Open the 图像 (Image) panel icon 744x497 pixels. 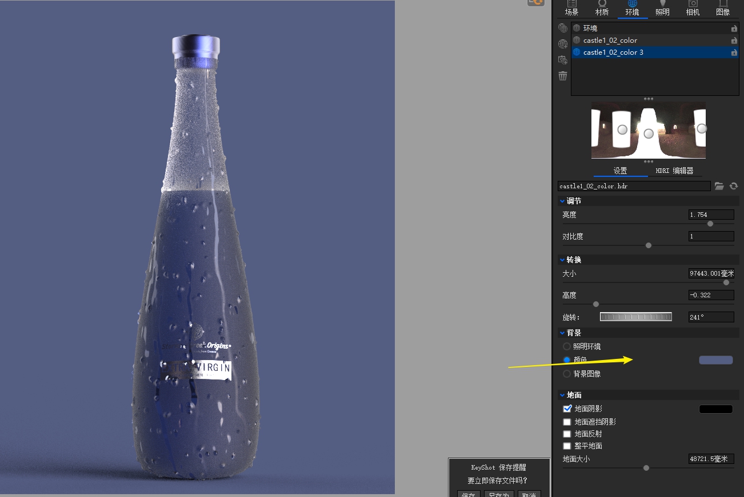coord(723,8)
